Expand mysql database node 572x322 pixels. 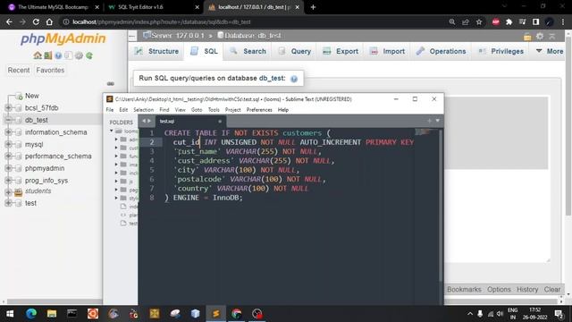click(x=8, y=144)
